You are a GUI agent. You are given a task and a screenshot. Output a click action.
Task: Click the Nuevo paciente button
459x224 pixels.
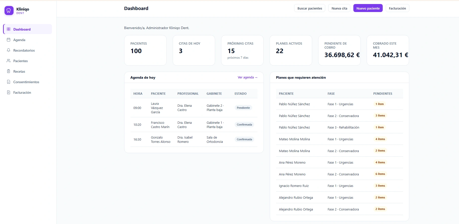pyautogui.click(x=368, y=8)
